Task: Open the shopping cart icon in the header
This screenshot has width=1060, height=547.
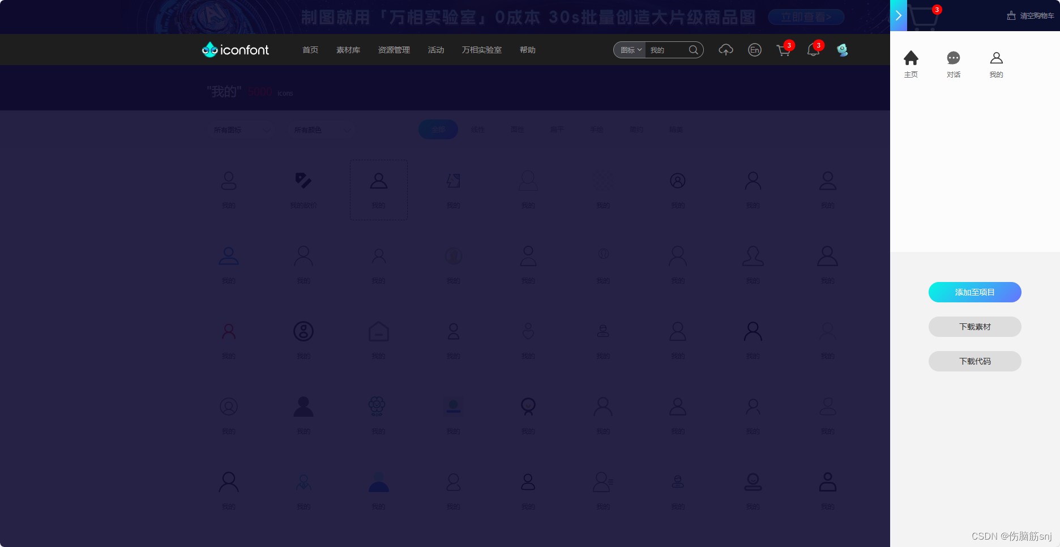Action: pos(784,50)
